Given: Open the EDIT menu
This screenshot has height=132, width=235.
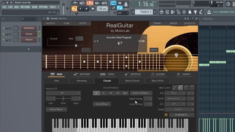Looking at the screenshot, I should tap(10, 7).
